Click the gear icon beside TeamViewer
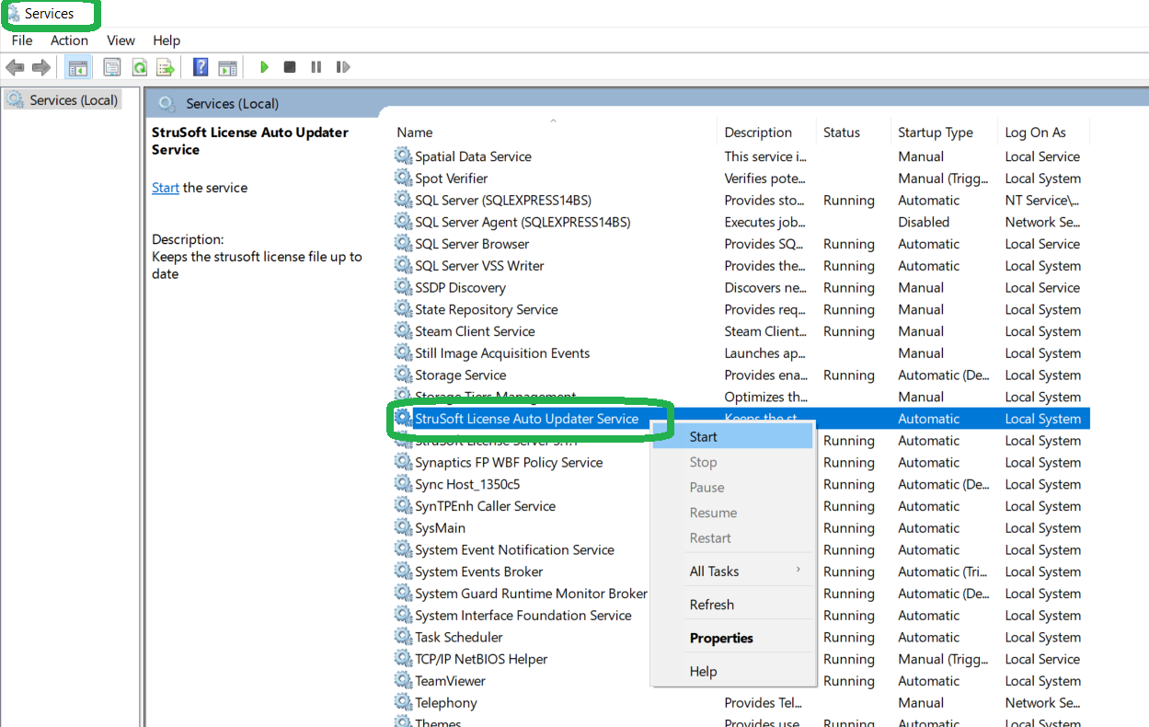Screen dimensions: 1149x727 tap(403, 680)
